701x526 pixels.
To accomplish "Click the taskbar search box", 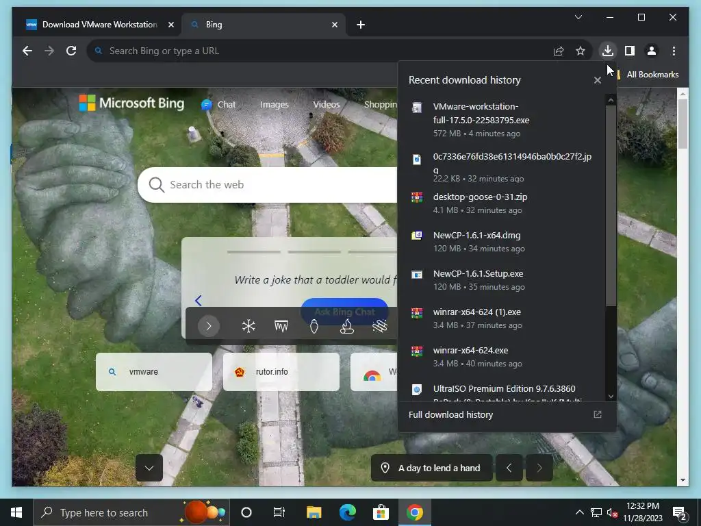I will (x=131, y=512).
